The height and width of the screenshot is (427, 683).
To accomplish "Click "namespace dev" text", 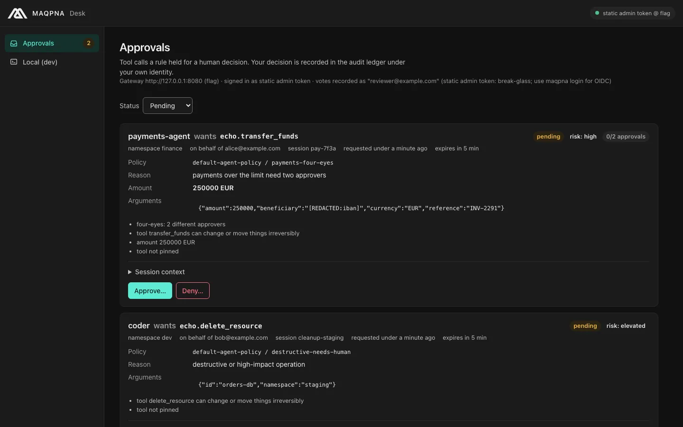I will pos(150,338).
